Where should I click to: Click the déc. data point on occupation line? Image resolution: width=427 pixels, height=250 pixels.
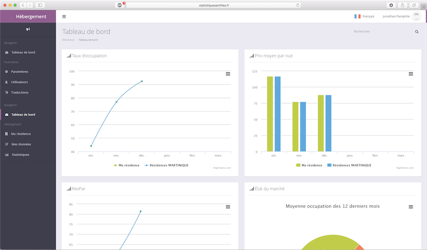click(142, 81)
